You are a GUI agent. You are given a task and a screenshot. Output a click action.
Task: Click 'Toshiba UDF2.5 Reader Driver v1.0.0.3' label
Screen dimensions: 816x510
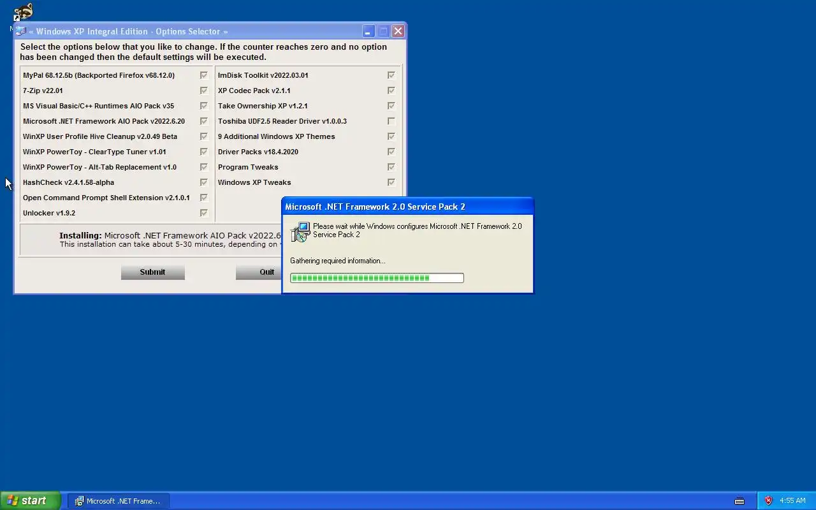click(282, 121)
